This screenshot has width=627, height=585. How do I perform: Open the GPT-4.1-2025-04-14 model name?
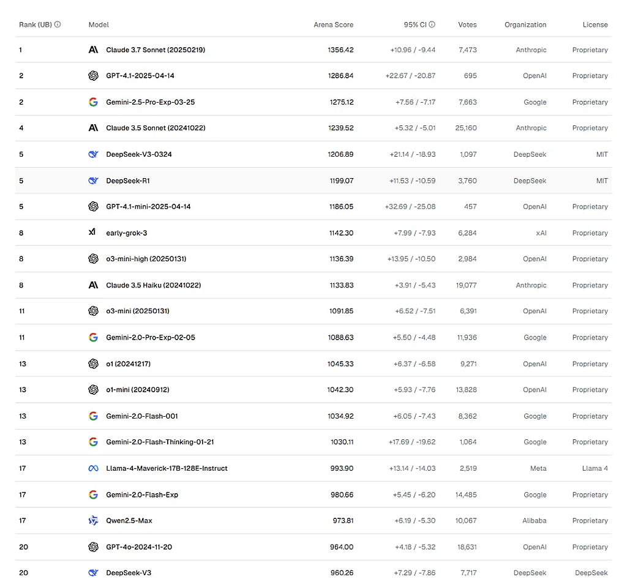(140, 75)
